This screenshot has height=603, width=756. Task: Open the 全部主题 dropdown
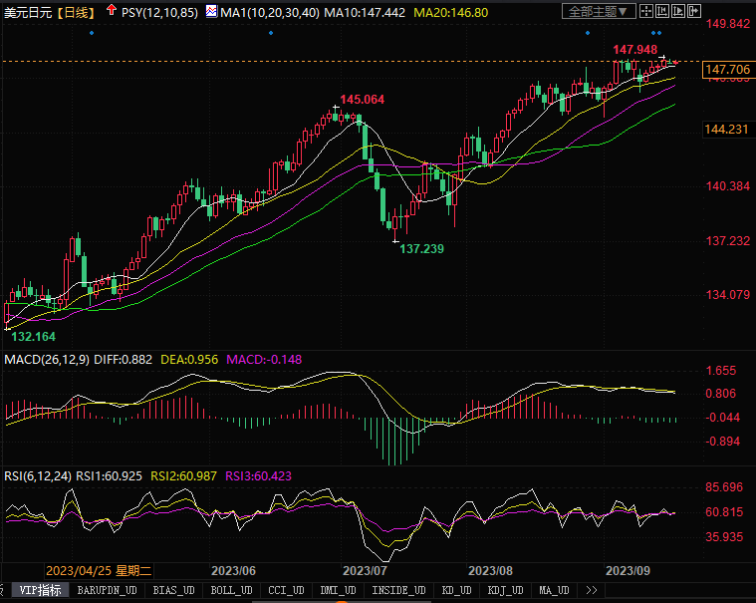click(599, 12)
